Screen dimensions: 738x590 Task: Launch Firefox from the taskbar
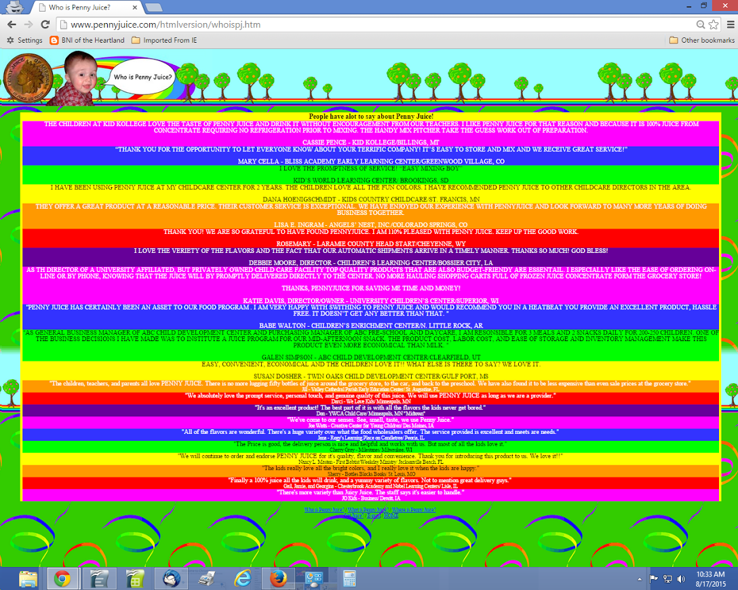pos(277,578)
